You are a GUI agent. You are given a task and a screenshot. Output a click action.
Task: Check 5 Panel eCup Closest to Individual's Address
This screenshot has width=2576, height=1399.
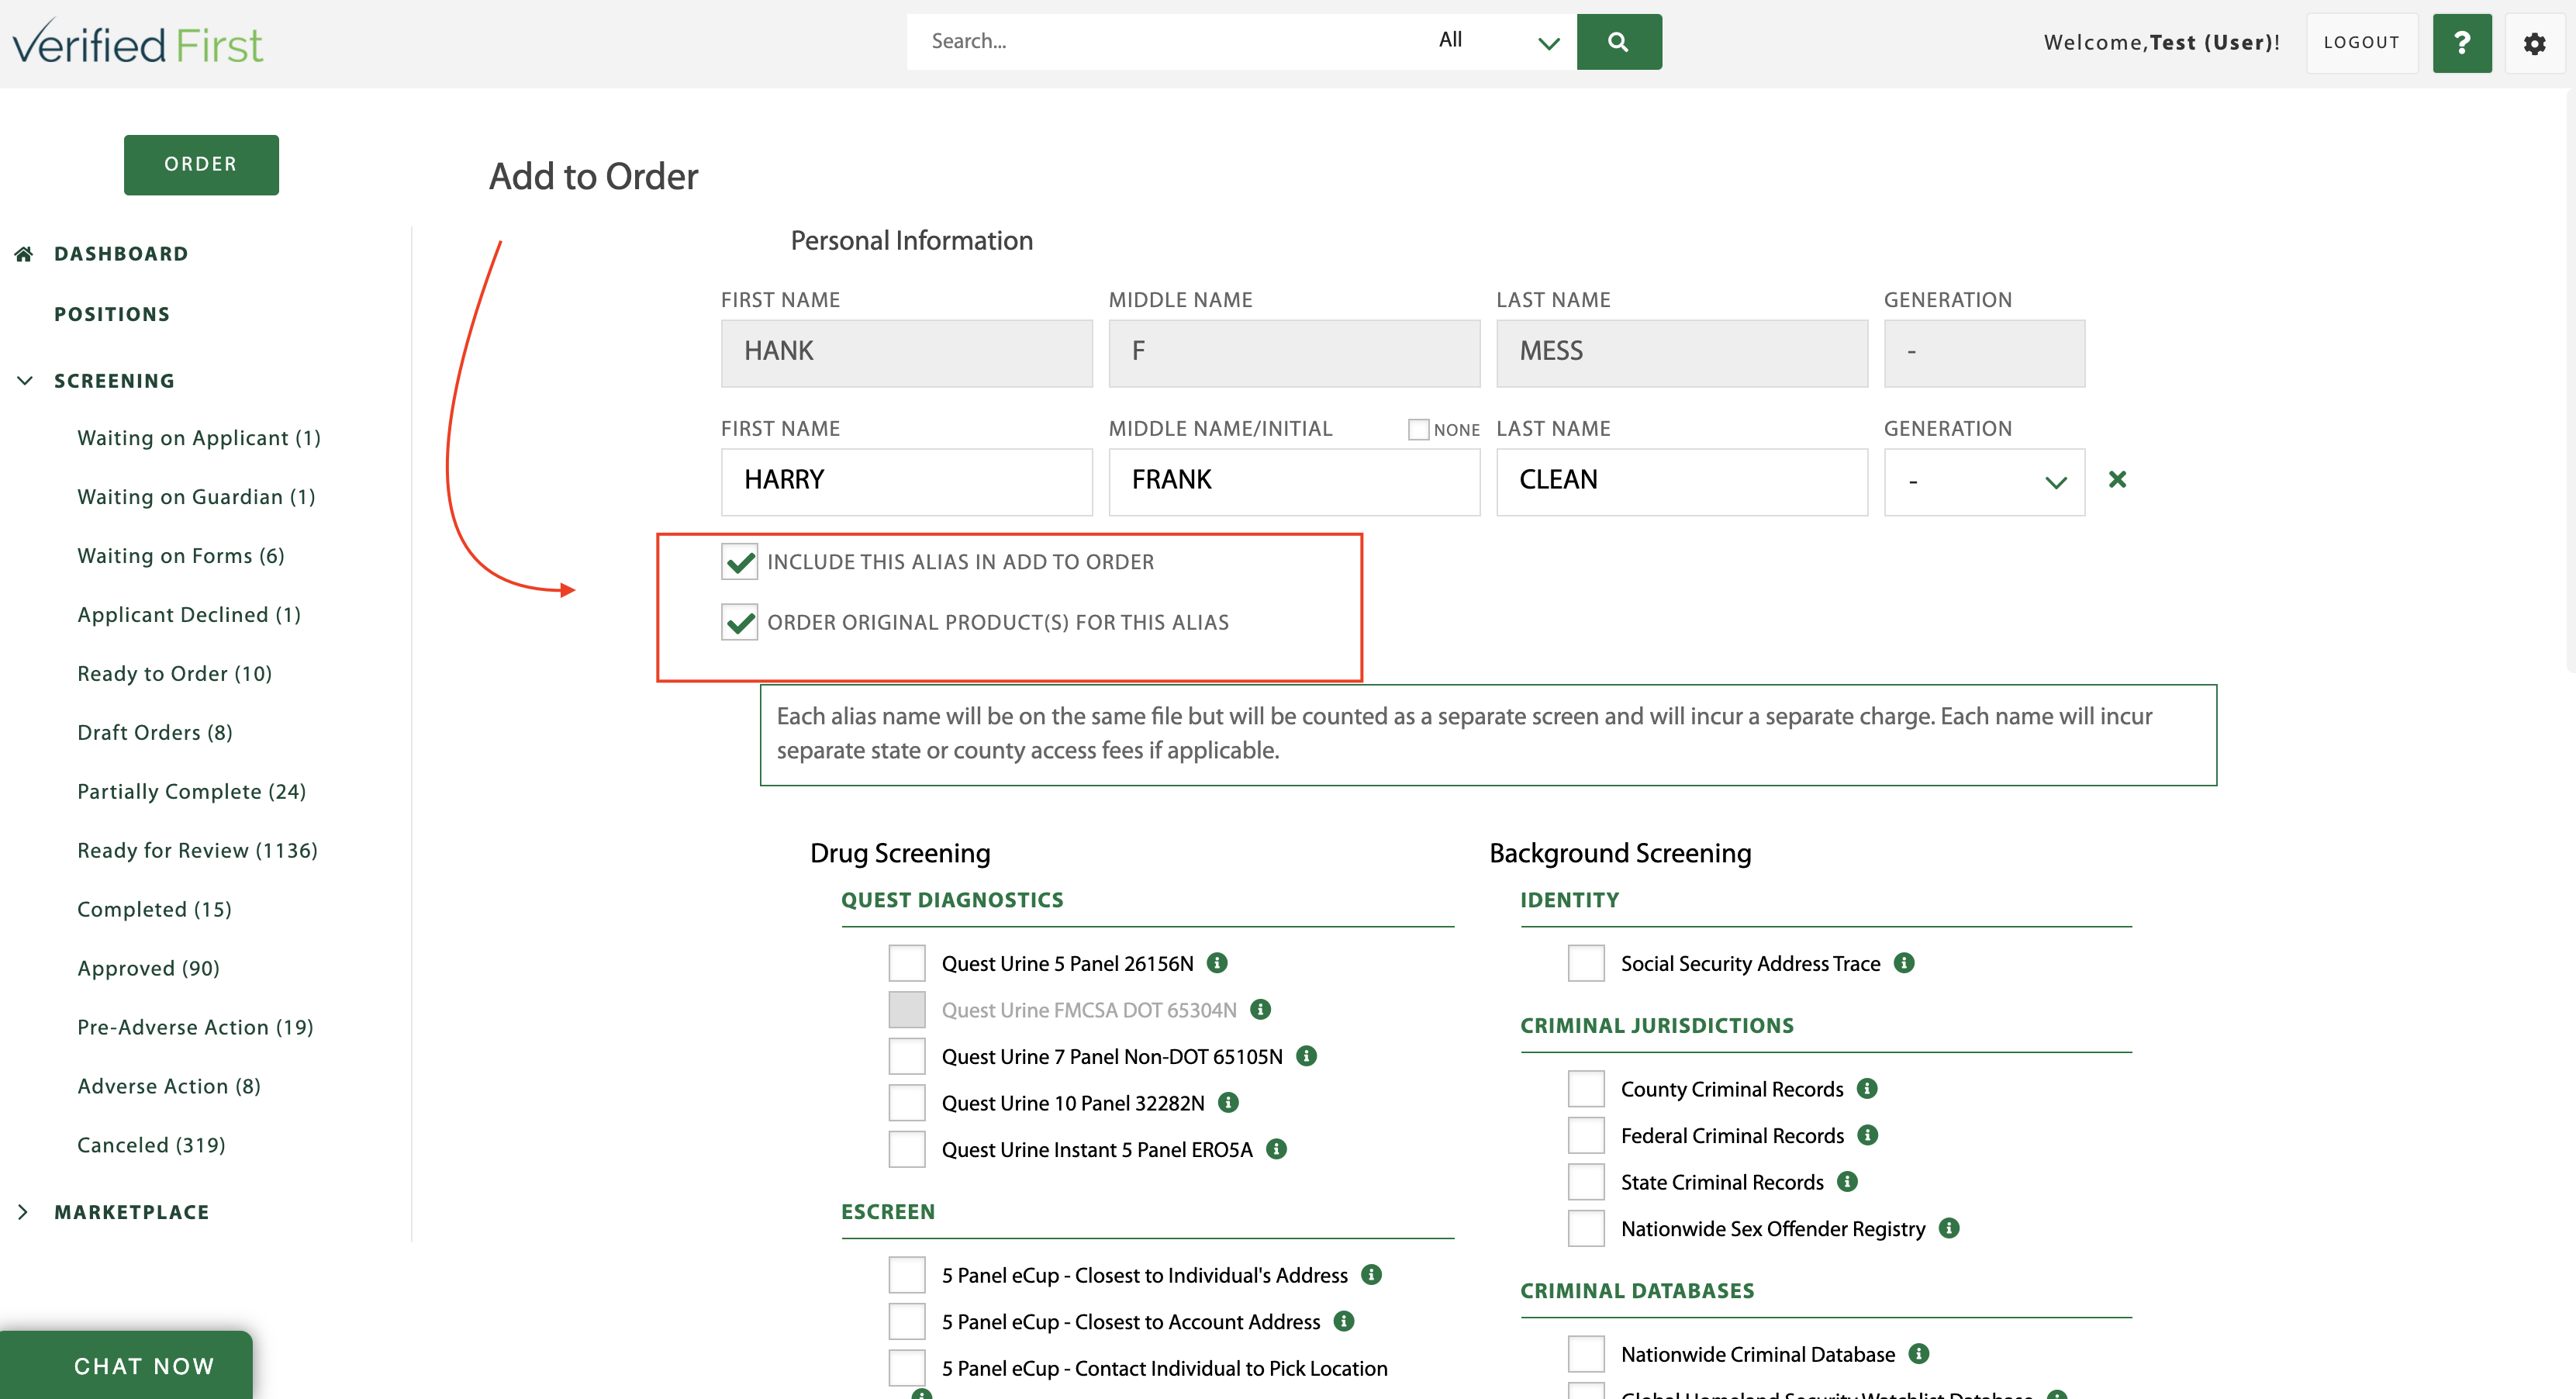point(907,1275)
